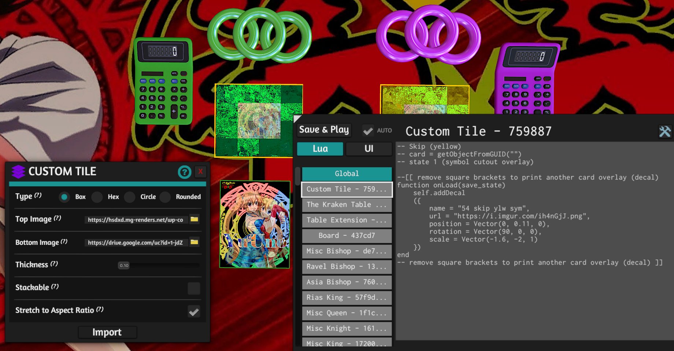Show tooltip icon next to Bottom Image
The width and height of the screenshot is (674, 351).
pyautogui.click(x=64, y=242)
